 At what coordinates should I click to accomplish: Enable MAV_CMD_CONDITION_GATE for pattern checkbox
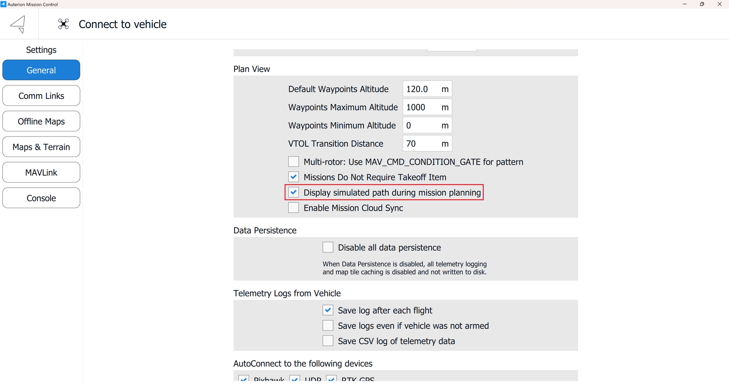pyautogui.click(x=294, y=162)
